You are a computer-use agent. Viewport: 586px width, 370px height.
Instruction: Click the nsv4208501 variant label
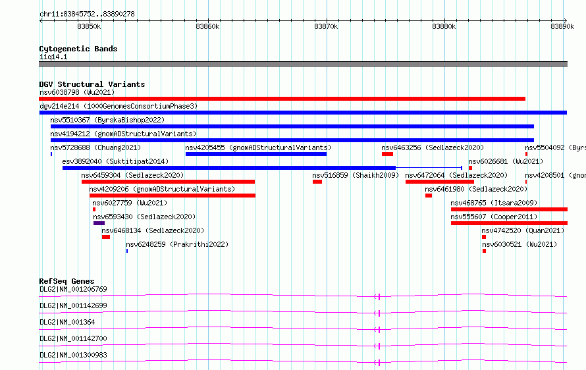[555, 175]
